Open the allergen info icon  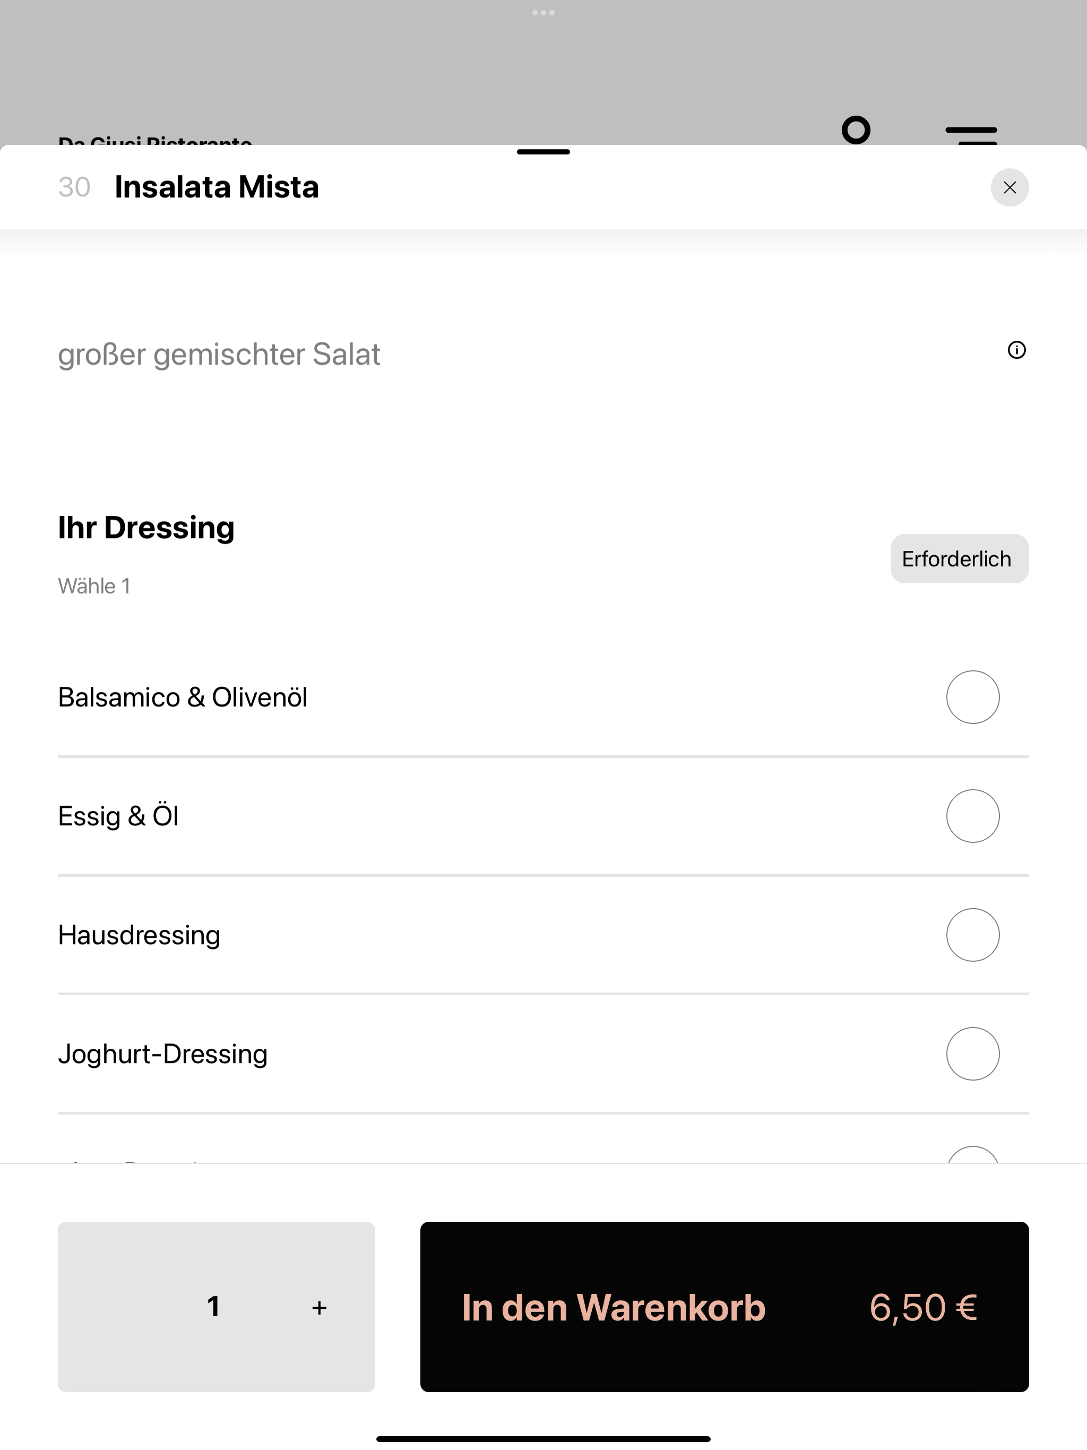tap(1016, 350)
